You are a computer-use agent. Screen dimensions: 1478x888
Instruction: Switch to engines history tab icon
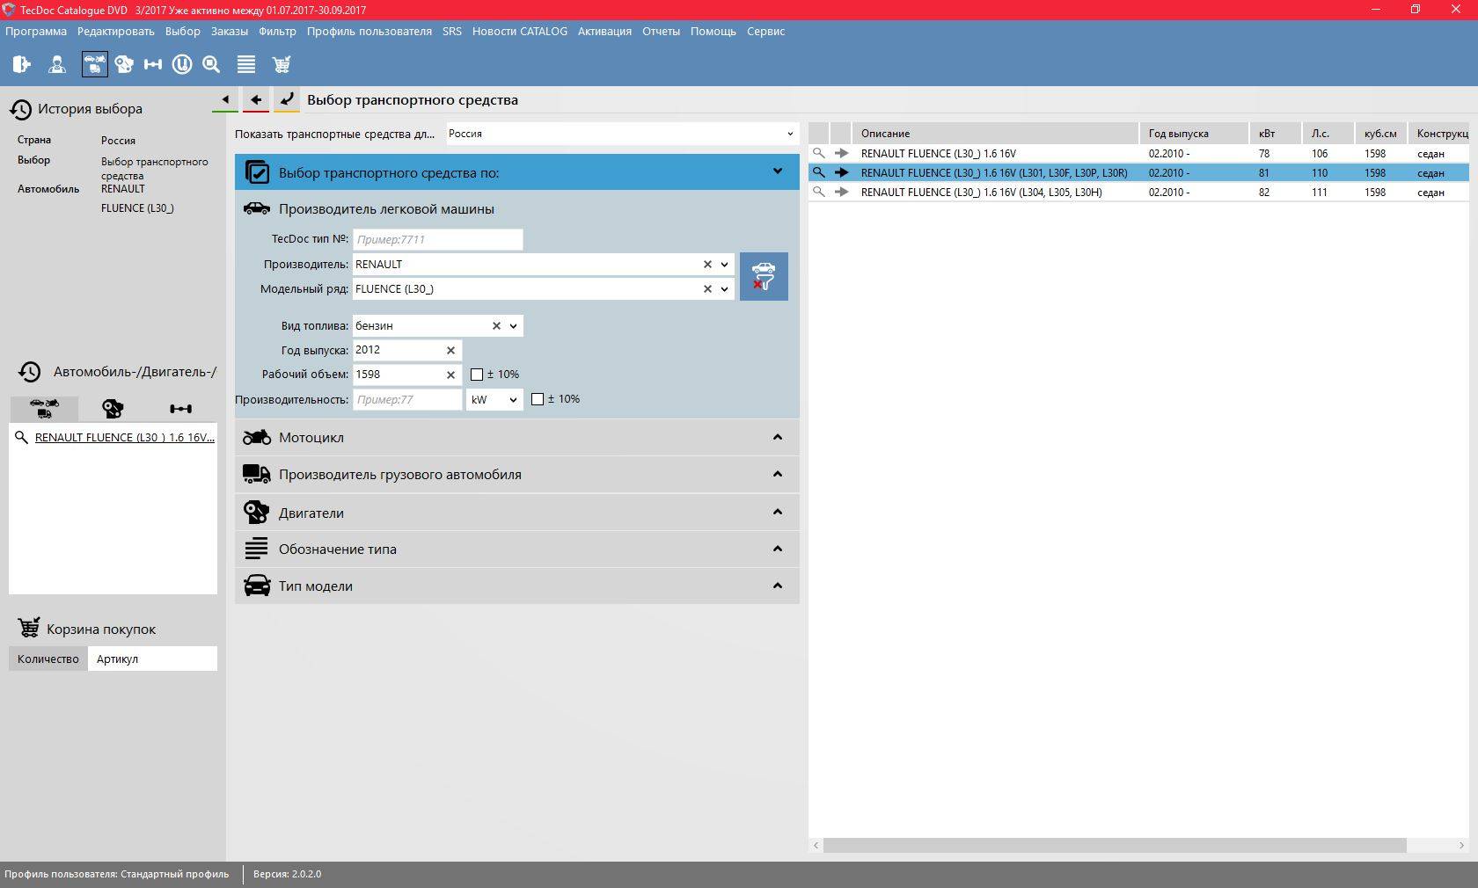pyautogui.click(x=113, y=408)
